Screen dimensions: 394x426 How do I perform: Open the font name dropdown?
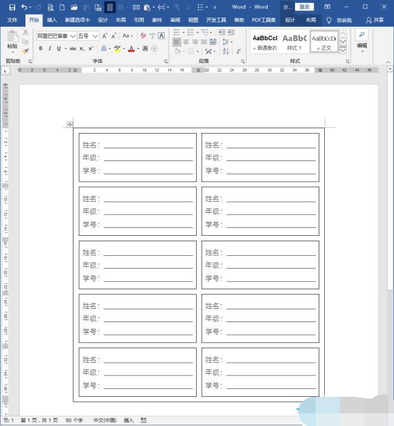(72, 36)
